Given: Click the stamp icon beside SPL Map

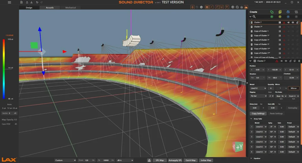Looking at the screenshot, I should tap(149, 160).
